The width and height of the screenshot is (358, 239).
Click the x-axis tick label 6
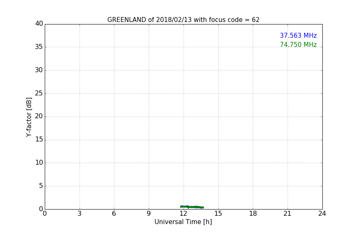(114, 214)
